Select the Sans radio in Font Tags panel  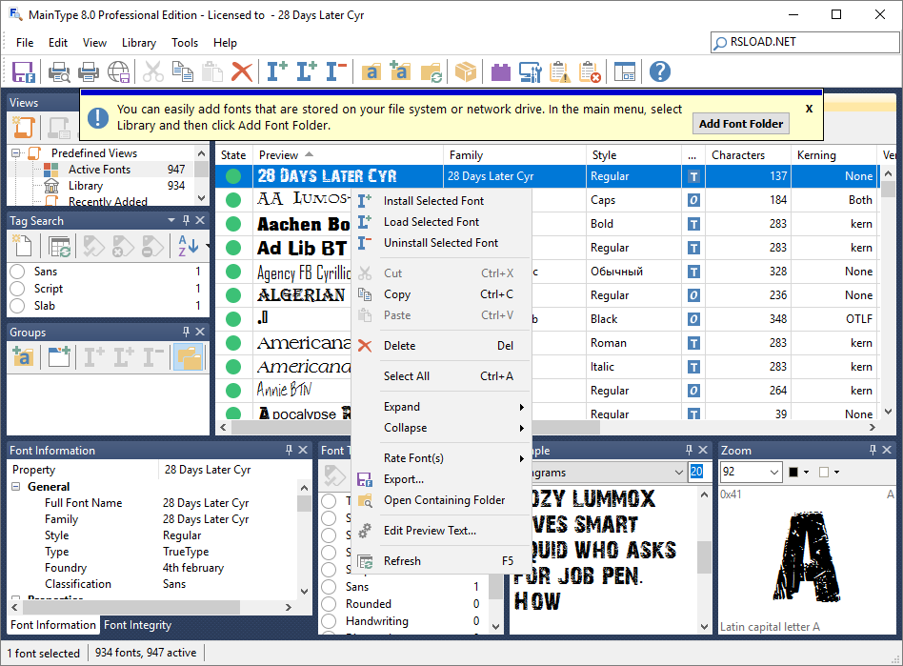tap(329, 587)
